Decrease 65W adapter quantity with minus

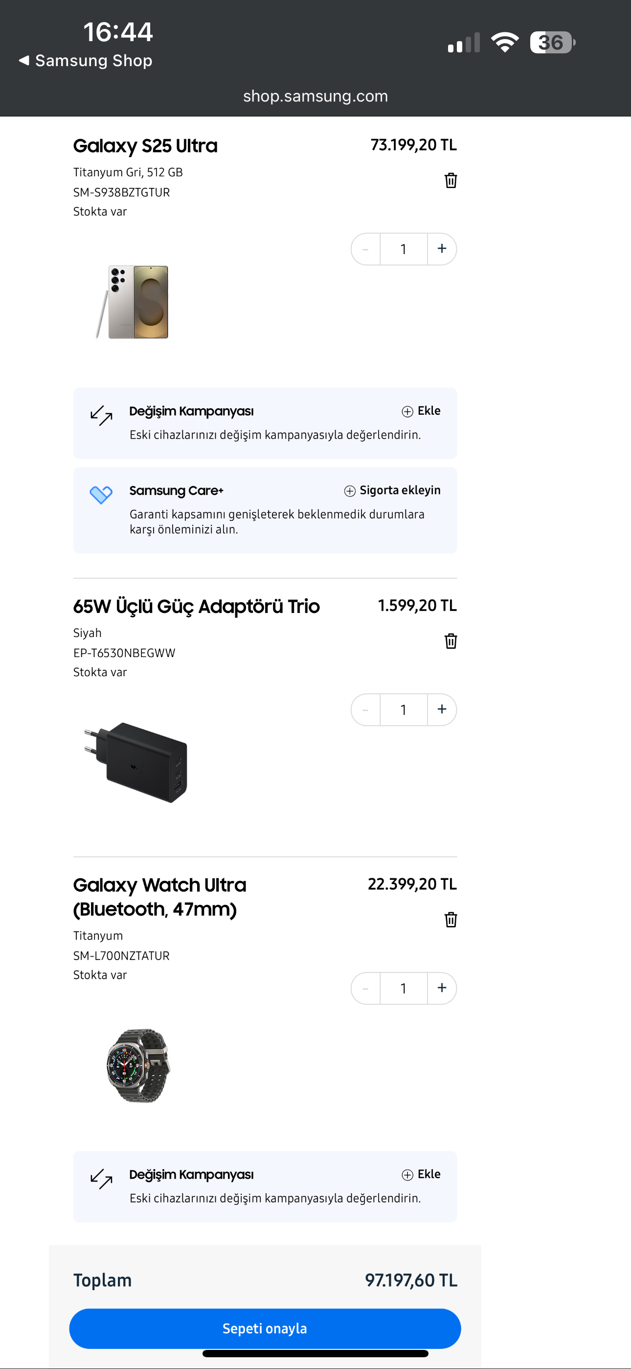pyautogui.click(x=365, y=709)
